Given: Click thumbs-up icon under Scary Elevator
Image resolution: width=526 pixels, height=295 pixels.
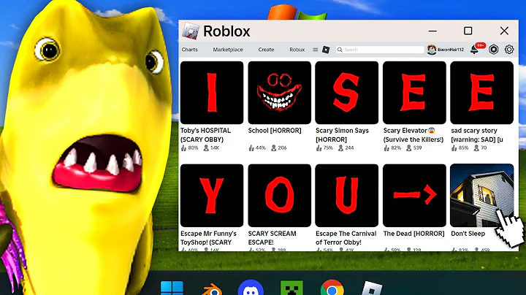Looking at the screenshot, I should coord(386,147).
